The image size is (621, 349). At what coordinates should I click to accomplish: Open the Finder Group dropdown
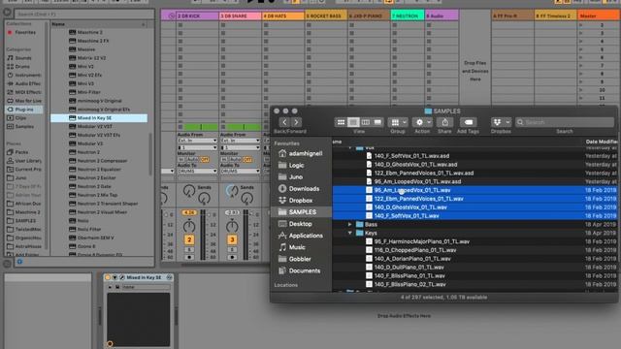398,122
